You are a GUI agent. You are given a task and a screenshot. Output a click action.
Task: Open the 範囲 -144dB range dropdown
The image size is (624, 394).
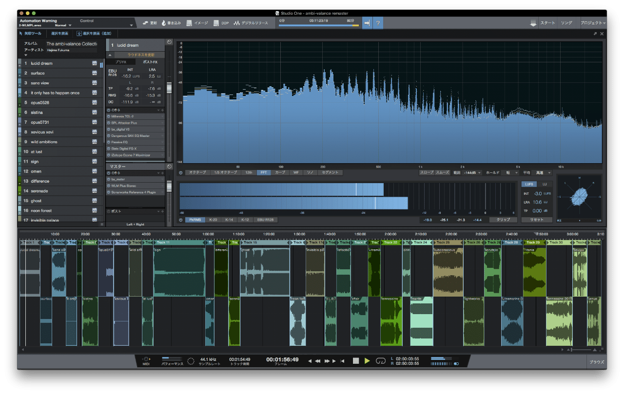point(472,172)
